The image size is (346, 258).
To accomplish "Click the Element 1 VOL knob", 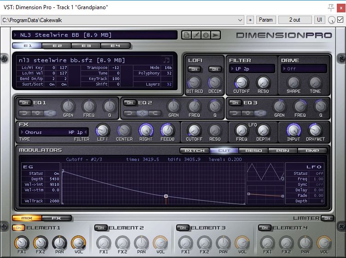I will pyautogui.click(x=79, y=242).
